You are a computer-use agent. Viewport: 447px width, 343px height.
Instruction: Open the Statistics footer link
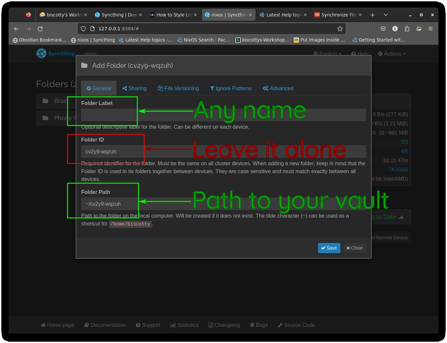point(184,325)
